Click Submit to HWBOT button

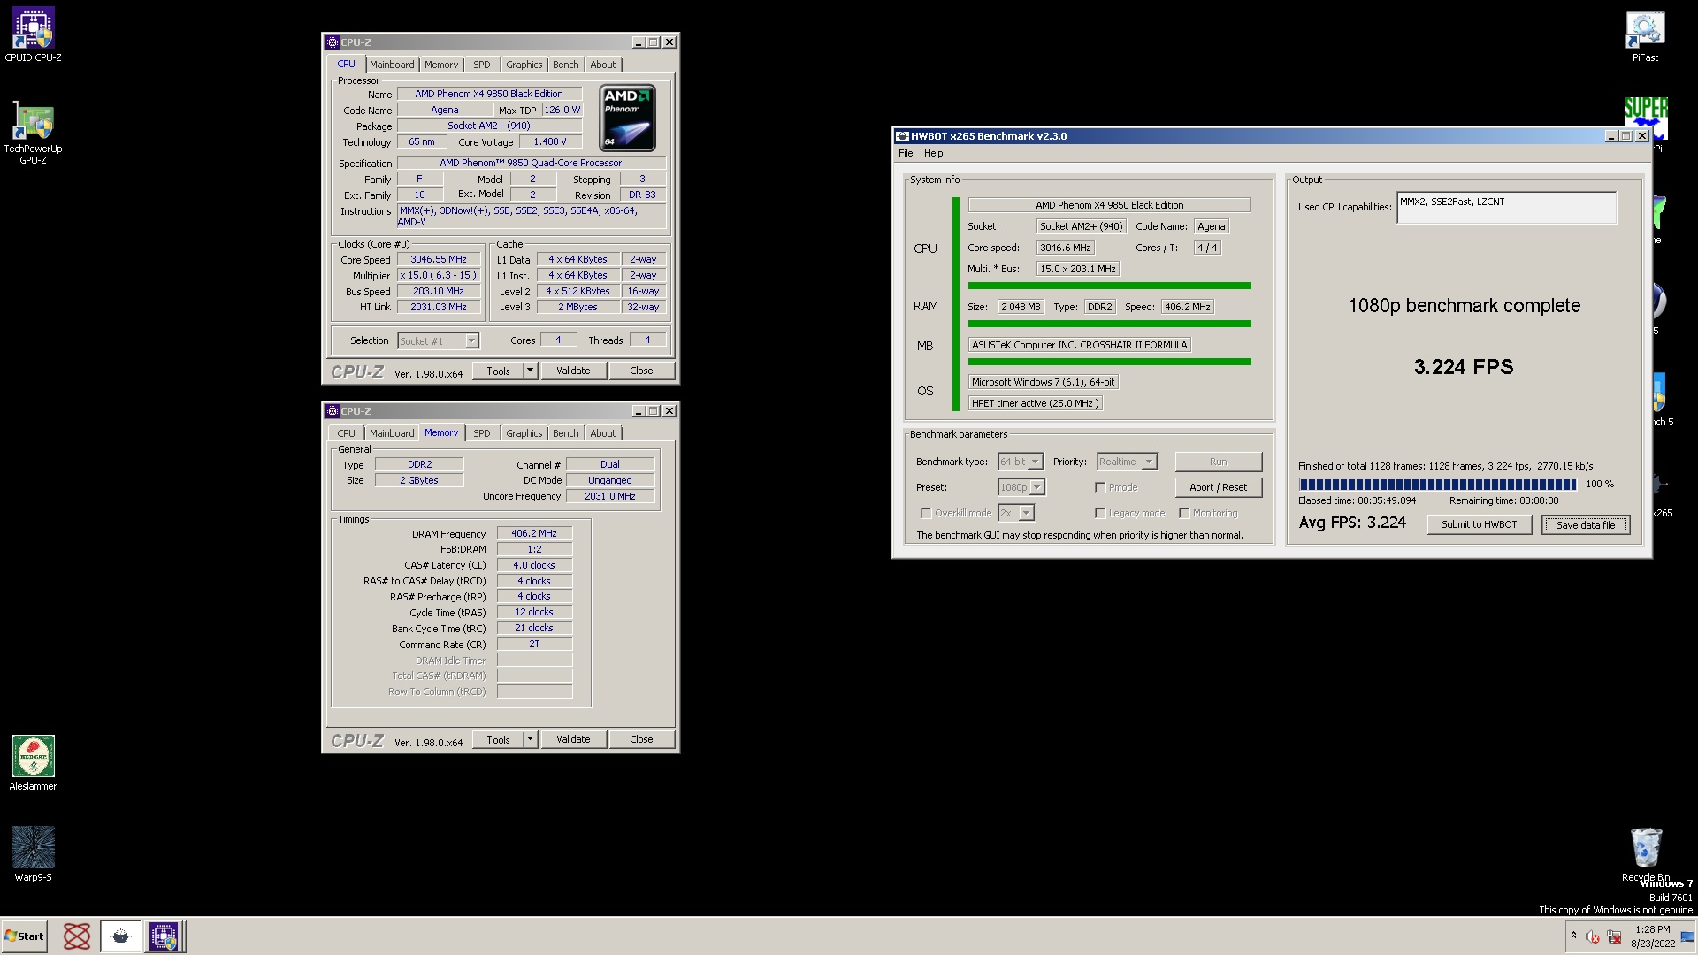[x=1479, y=524]
